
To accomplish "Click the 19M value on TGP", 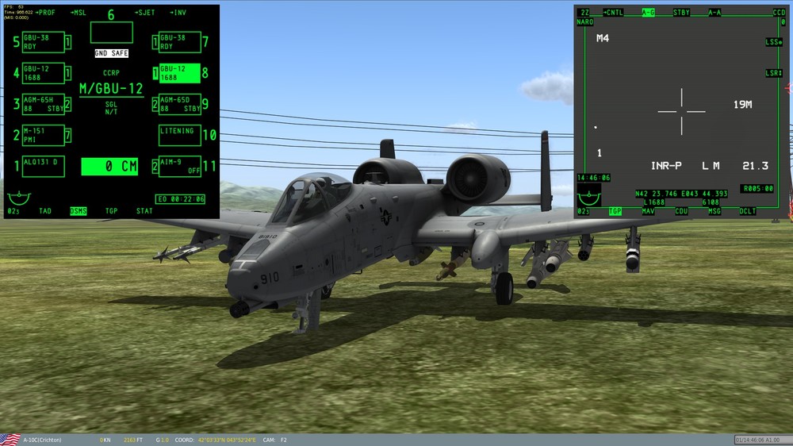I will point(742,104).
